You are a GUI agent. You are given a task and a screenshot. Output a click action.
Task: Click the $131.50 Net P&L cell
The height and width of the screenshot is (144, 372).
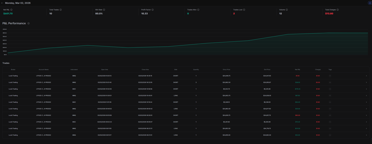(298, 129)
